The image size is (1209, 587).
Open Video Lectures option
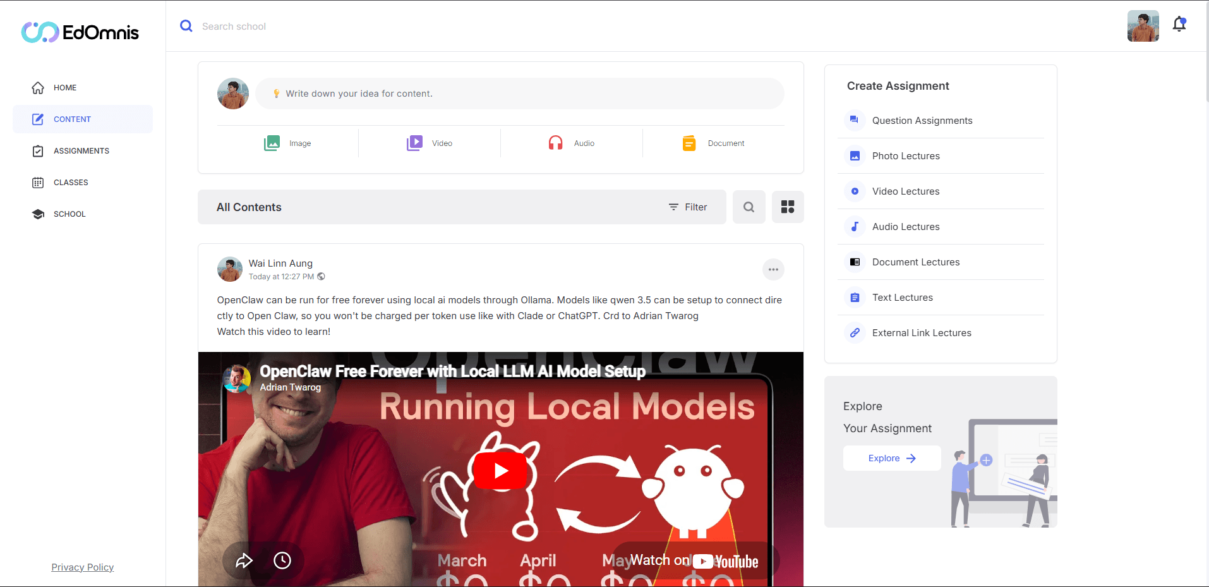click(x=941, y=191)
